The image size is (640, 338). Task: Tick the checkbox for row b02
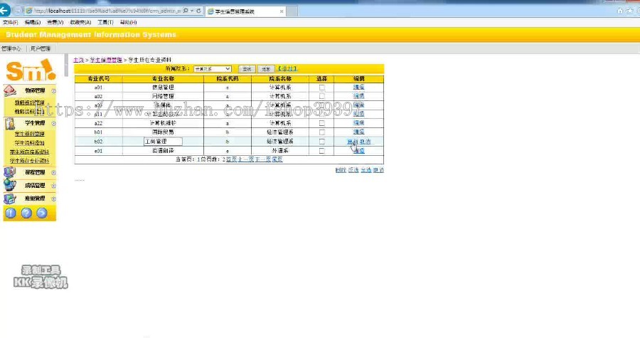coord(322,141)
